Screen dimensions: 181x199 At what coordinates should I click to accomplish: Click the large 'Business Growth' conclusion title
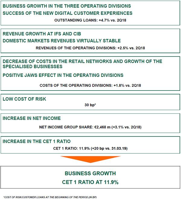point(90,173)
